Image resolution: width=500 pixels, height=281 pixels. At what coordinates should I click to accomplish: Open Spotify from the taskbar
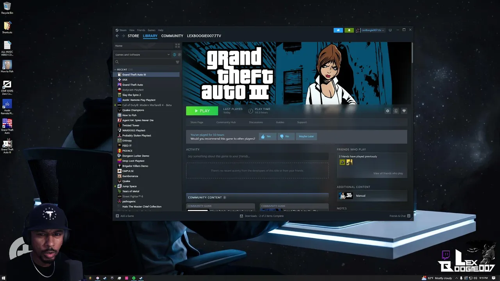coord(134,278)
